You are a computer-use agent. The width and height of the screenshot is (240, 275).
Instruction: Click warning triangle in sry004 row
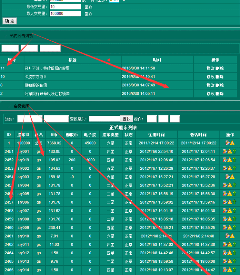pos(230,185)
